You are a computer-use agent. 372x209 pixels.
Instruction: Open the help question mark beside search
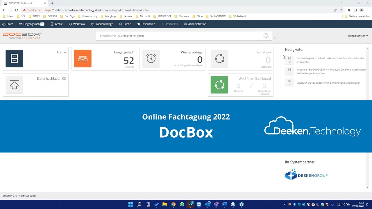tap(274, 37)
